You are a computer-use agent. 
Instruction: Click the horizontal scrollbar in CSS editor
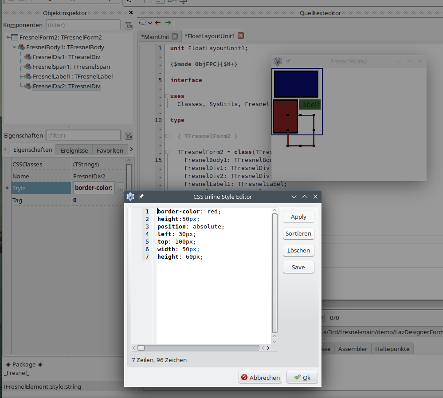pos(198,348)
